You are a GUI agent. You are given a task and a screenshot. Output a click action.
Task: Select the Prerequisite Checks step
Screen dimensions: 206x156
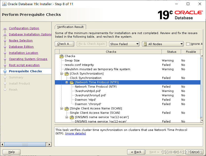point(25,71)
